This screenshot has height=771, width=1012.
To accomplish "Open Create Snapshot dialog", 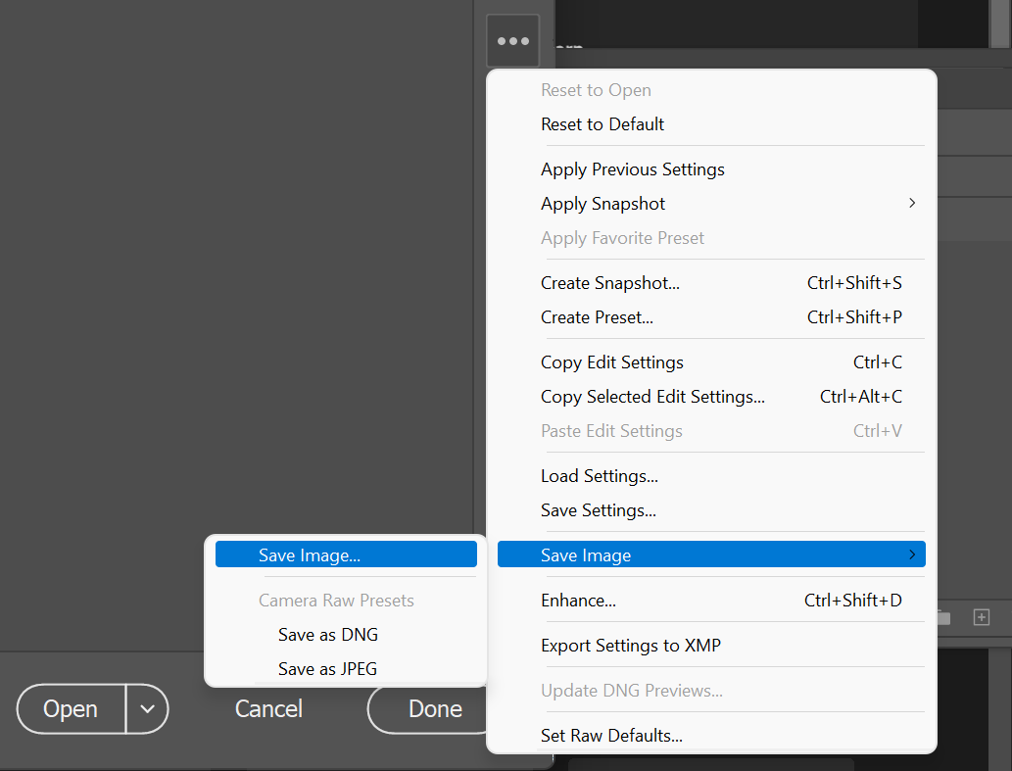I will [609, 282].
